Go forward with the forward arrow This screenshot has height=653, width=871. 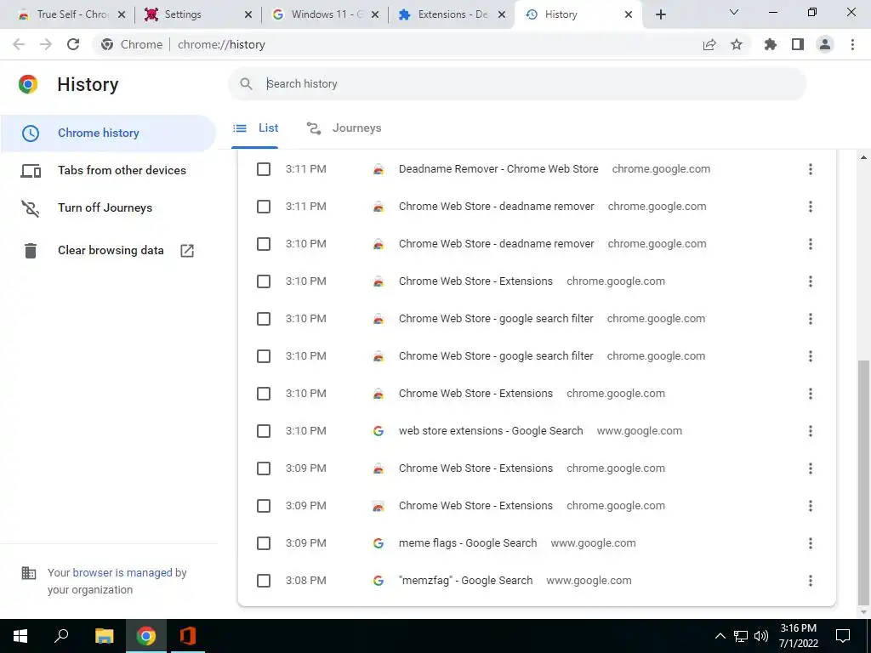point(46,44)
